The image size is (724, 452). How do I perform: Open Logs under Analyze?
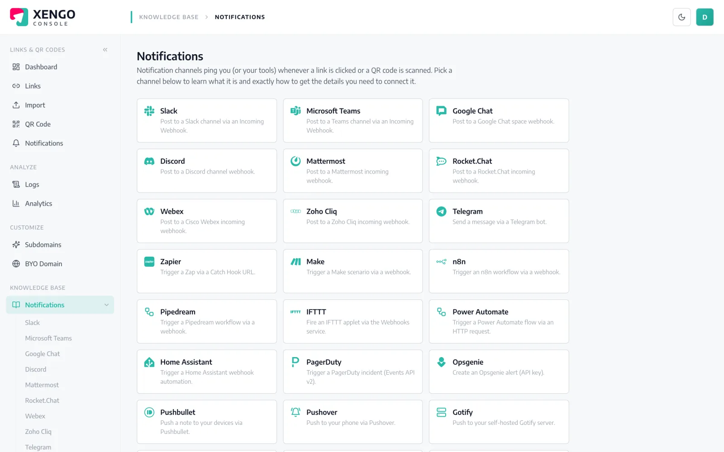(x=60, y=184)
